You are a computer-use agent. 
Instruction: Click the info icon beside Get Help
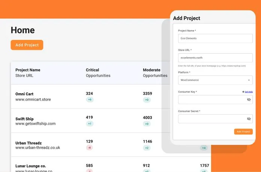243,92
